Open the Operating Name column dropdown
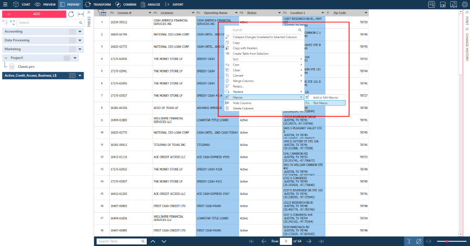The image size is (470, 246). [236, 13]
